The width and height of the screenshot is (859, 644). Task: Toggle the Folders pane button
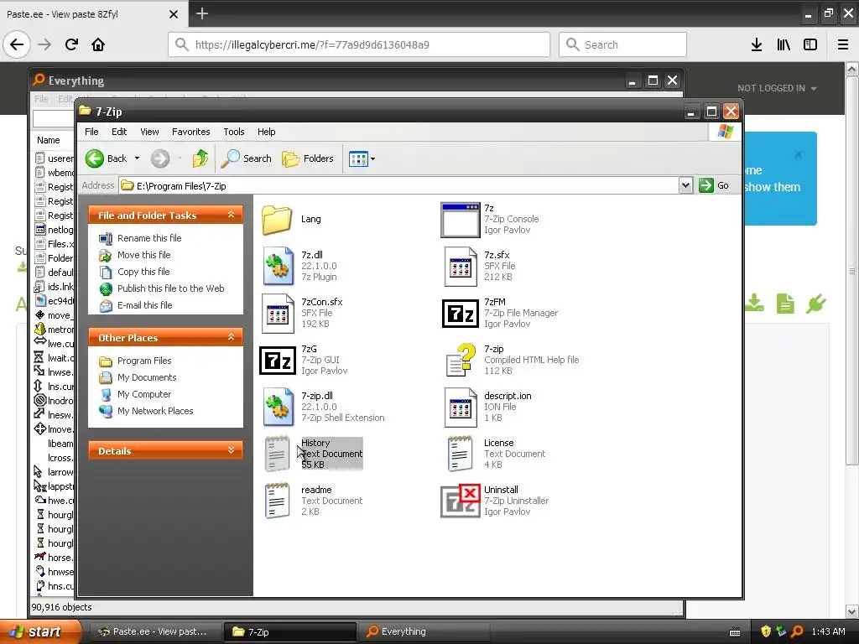click(x=307, y=158)
